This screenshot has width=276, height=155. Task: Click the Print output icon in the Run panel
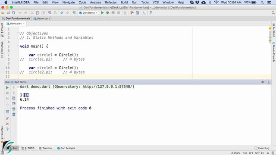click(x=14, y=109)
